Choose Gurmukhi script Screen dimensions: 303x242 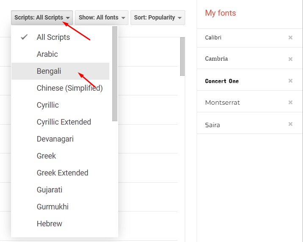coord(60,207)
